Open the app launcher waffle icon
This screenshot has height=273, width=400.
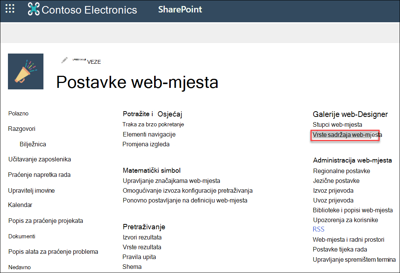coord(10,9)
